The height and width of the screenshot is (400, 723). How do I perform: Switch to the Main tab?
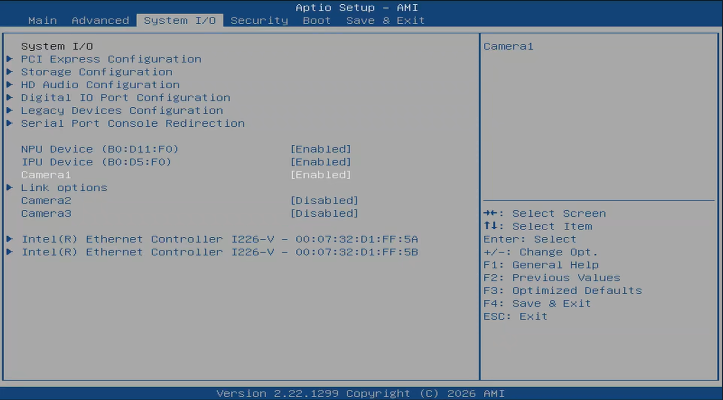(42, 20)
